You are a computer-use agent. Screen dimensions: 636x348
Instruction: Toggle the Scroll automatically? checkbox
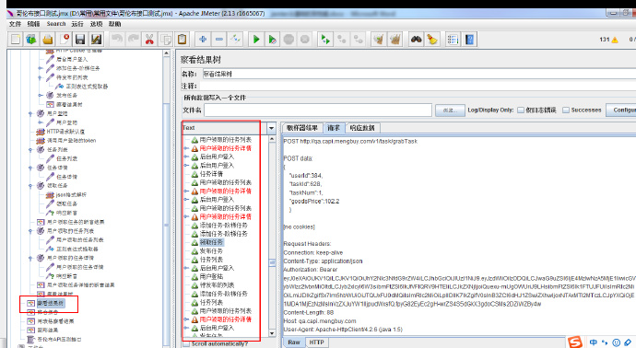point(186,343)
